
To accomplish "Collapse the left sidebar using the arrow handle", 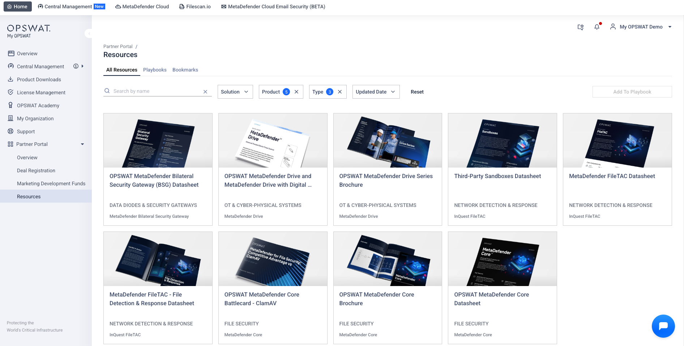I will click(x=89, y=34).
